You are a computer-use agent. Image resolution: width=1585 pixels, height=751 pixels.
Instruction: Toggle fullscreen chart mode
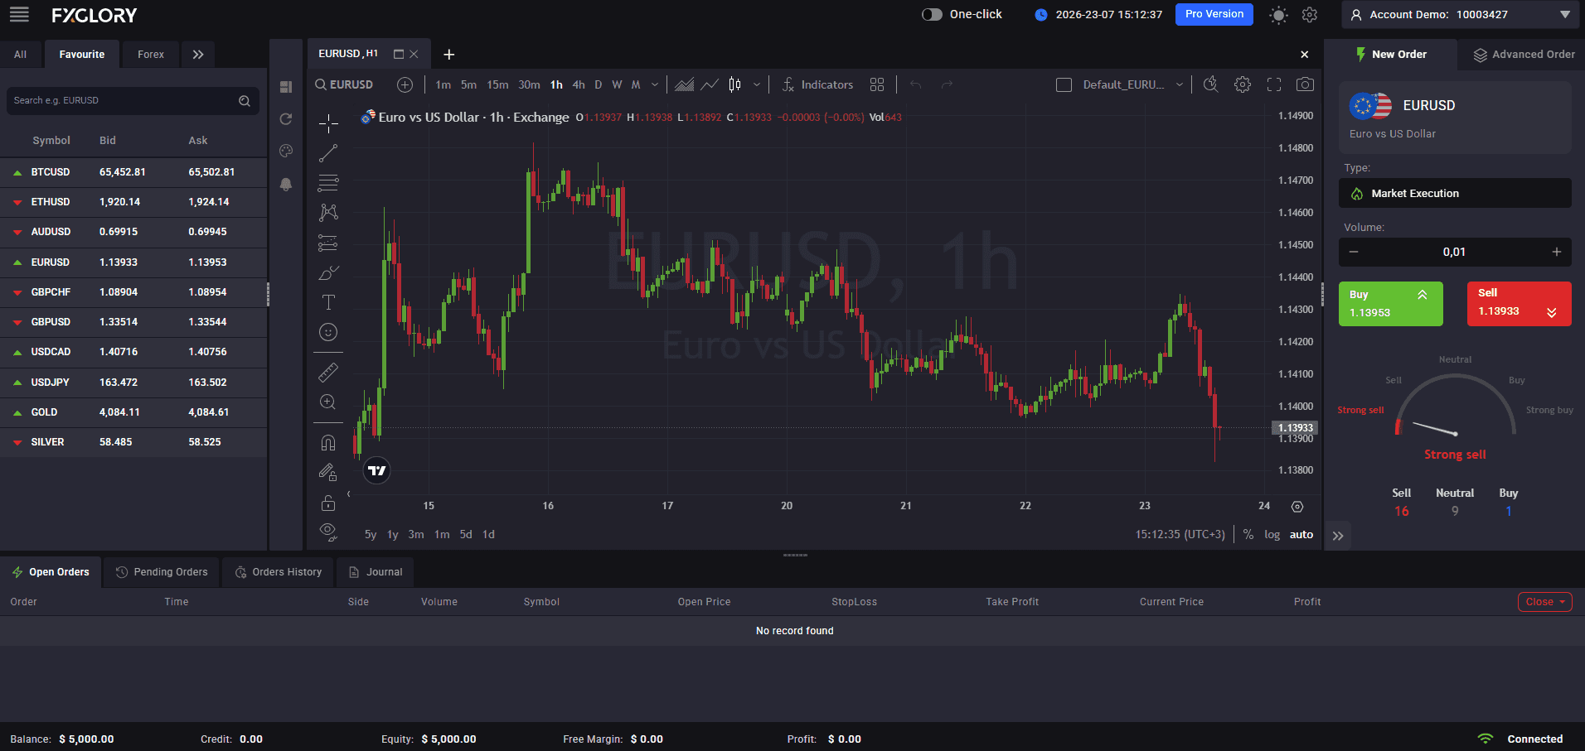pos(1274,84)
